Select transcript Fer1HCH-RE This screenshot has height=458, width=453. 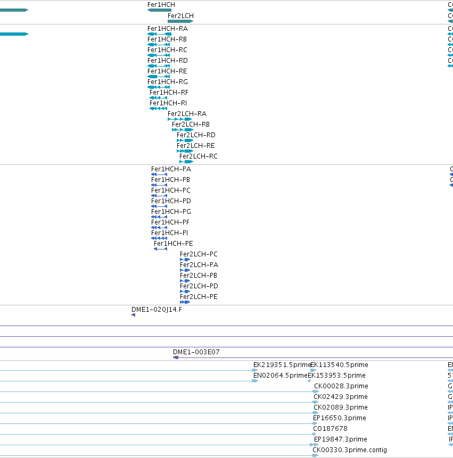[159, 77]
